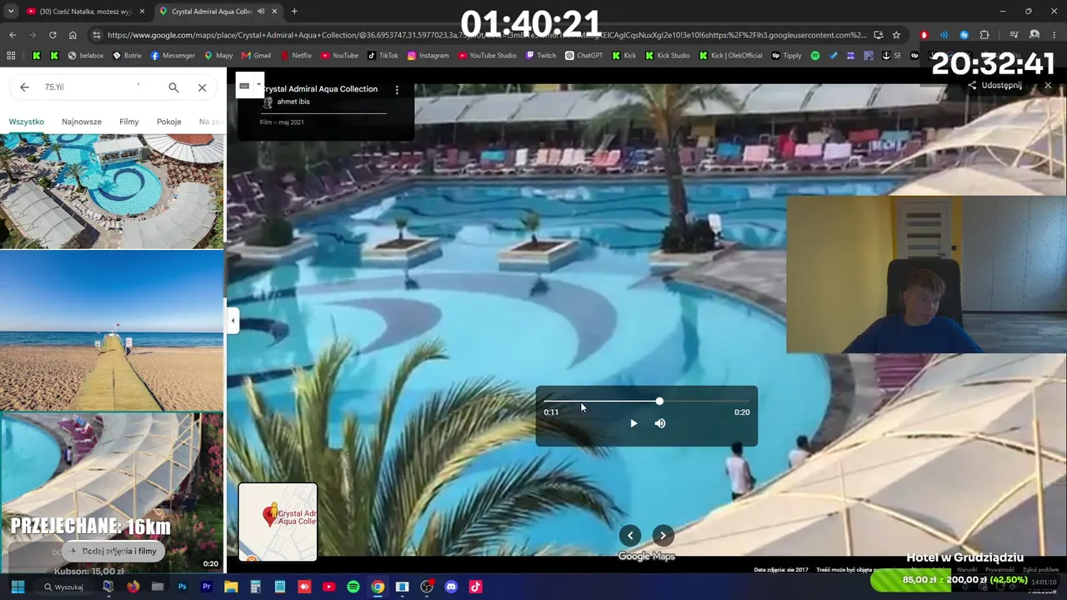Screen dimensions: 1067x600
Task: Navigate back in the browser
Action: (13, 35)
